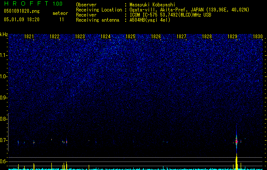This screenshot has width=267, height=170.
Task: Click the 1.1 kHz frequency label
Action: pos(4,55)
